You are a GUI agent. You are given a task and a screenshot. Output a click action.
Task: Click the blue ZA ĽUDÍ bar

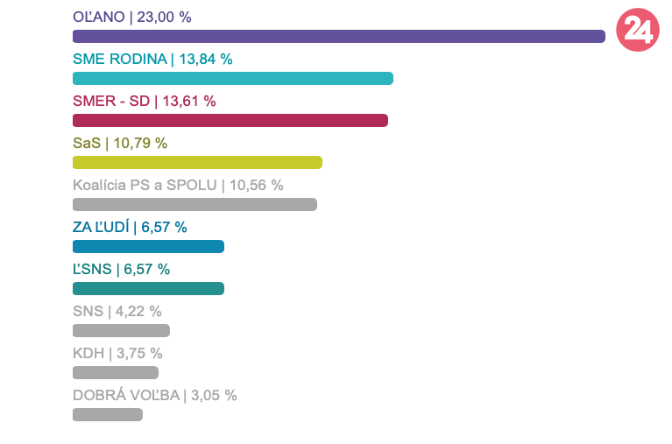148,246
